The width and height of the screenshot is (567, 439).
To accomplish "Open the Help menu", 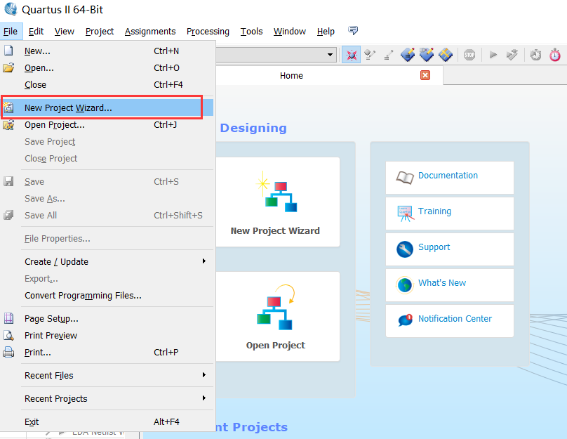I will (x=326, y=32).
